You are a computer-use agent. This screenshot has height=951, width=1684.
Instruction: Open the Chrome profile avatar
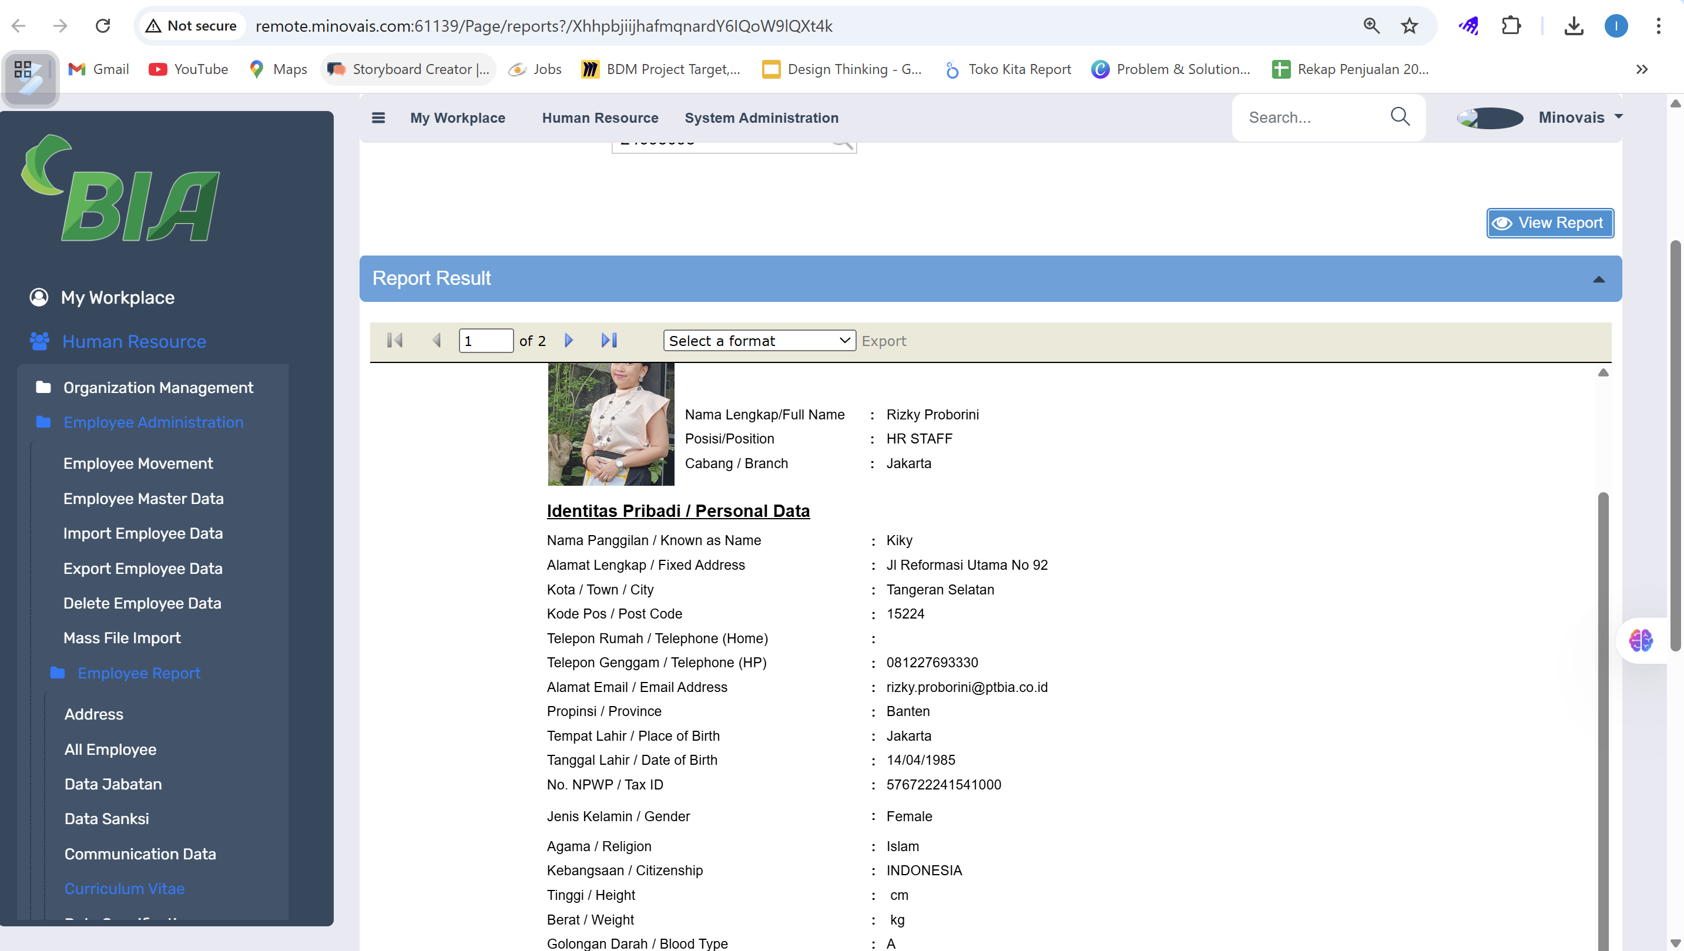point(1616,25)
